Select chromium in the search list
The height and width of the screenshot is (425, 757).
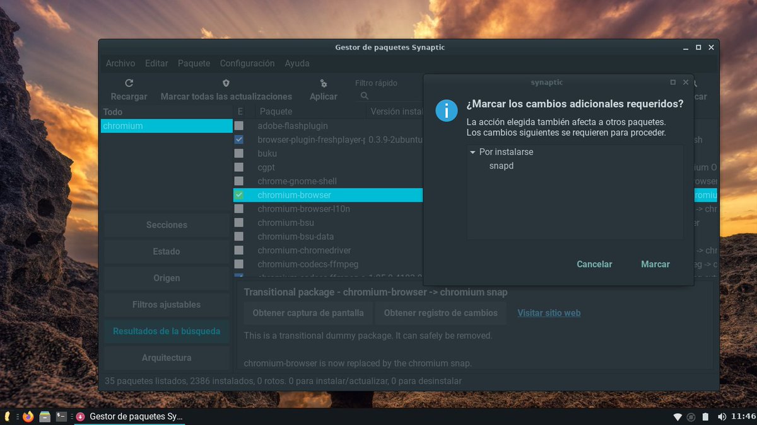pos(167,126)
